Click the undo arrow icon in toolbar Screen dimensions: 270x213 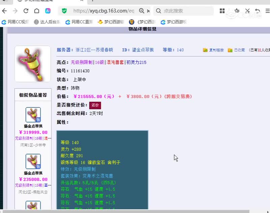[258, 11]
